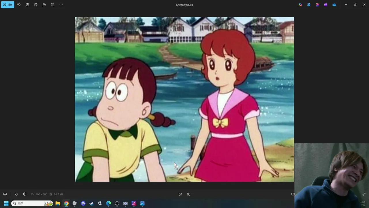The image size is (369, 208).
Task: Open Google Chrome from taskbar
Action: (x=66, y=203)
